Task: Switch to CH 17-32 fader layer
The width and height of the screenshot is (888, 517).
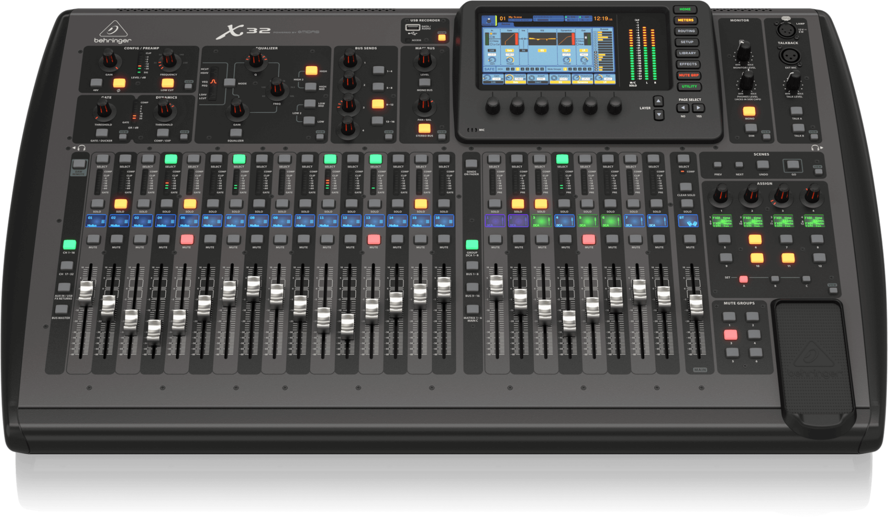Action: (x=66, y=266)
